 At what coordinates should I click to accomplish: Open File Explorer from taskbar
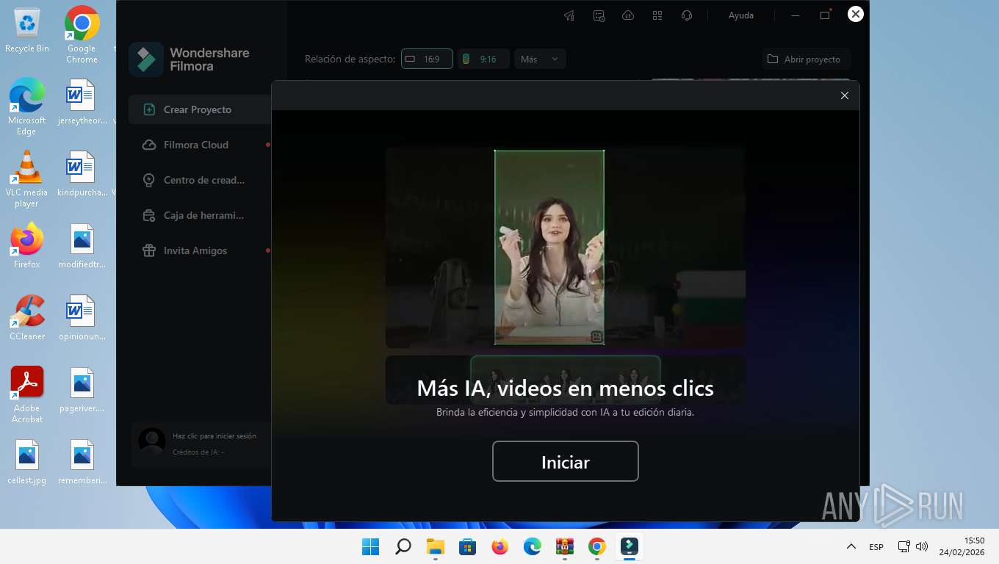click(436, 546)
